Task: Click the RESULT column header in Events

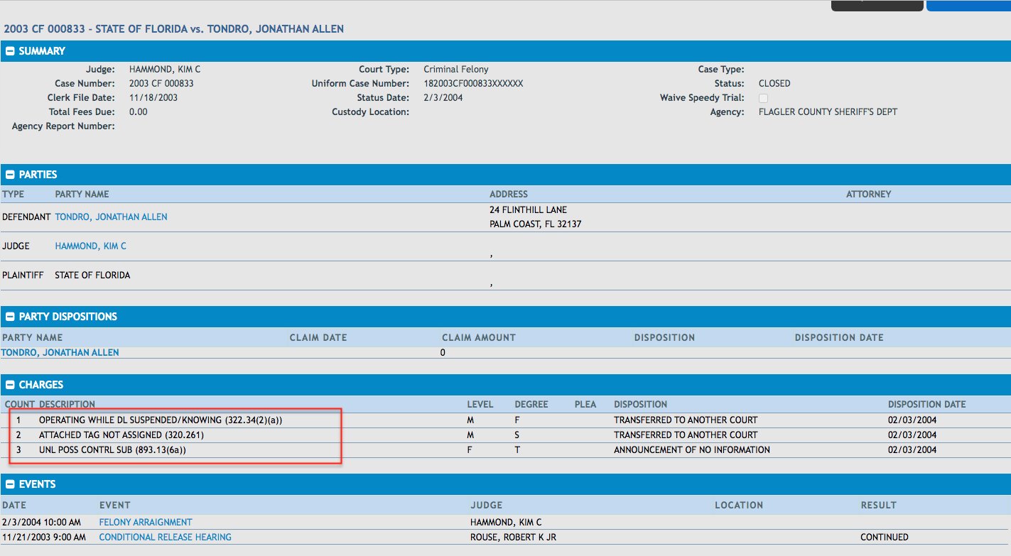Action: tap(878, 505)
